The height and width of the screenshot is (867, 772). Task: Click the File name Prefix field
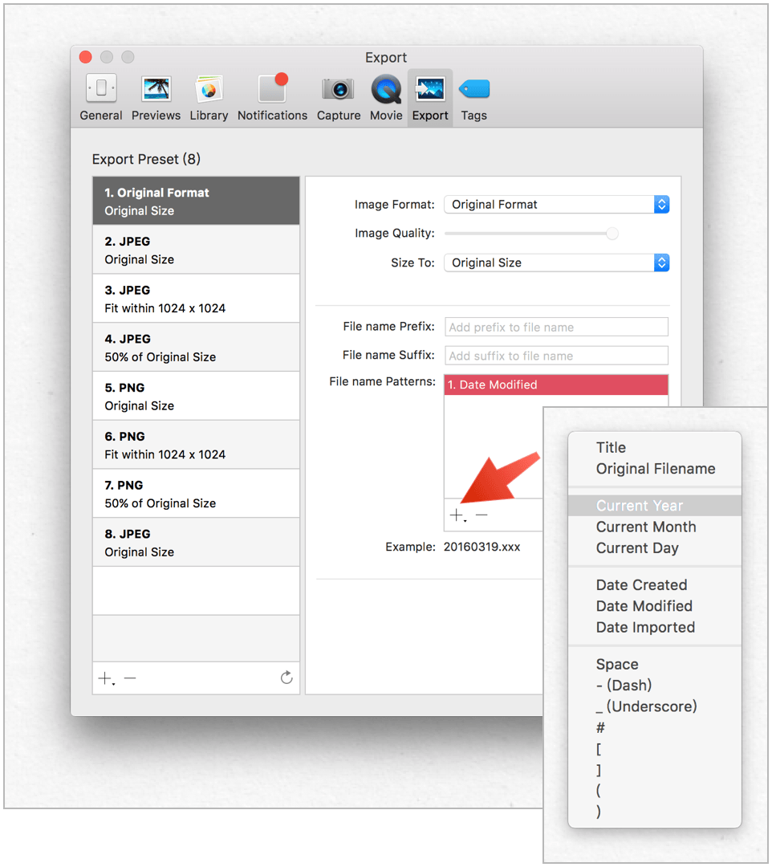[x=556, y=327]
